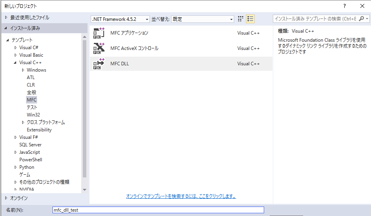Select Extensibility in template tree

tap(39, 130)
